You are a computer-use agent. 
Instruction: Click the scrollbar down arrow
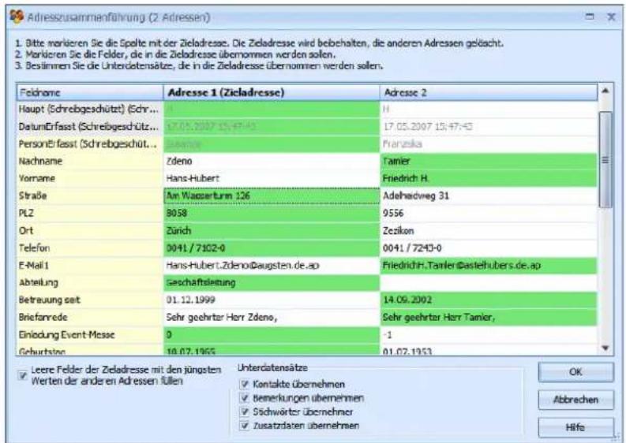[x=605, y=348]
